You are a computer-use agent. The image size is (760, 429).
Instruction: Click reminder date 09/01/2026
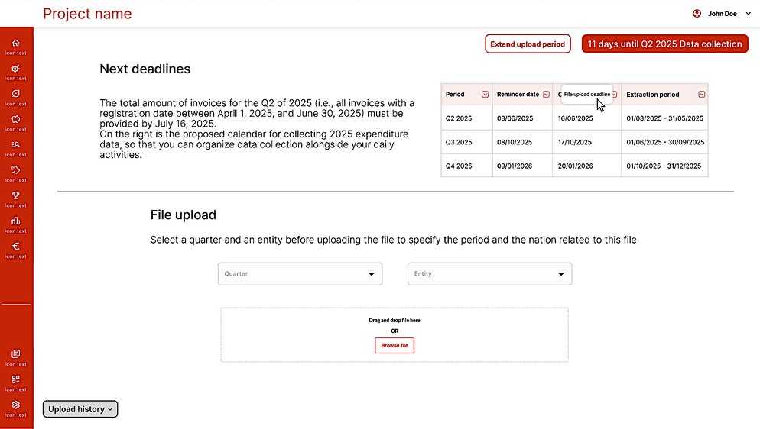[515, 166]
